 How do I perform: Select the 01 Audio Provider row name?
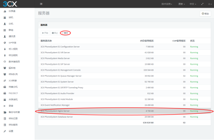[x=57, y=93]
